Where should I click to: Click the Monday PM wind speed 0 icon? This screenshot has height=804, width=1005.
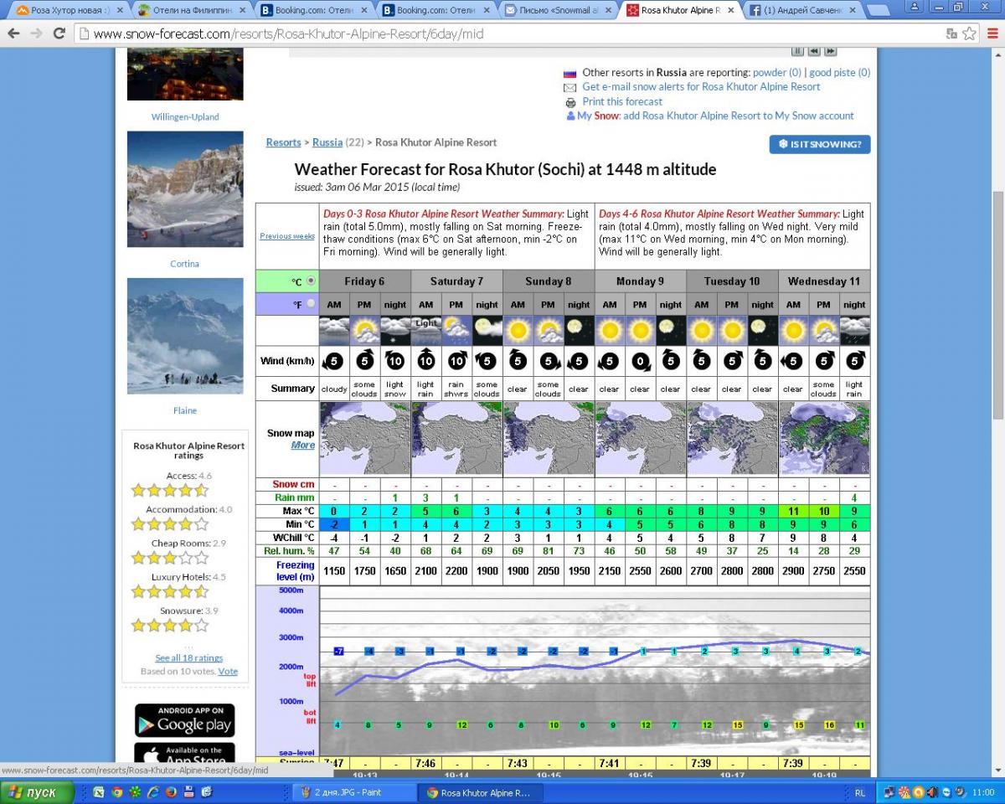(x=640, y=361)
